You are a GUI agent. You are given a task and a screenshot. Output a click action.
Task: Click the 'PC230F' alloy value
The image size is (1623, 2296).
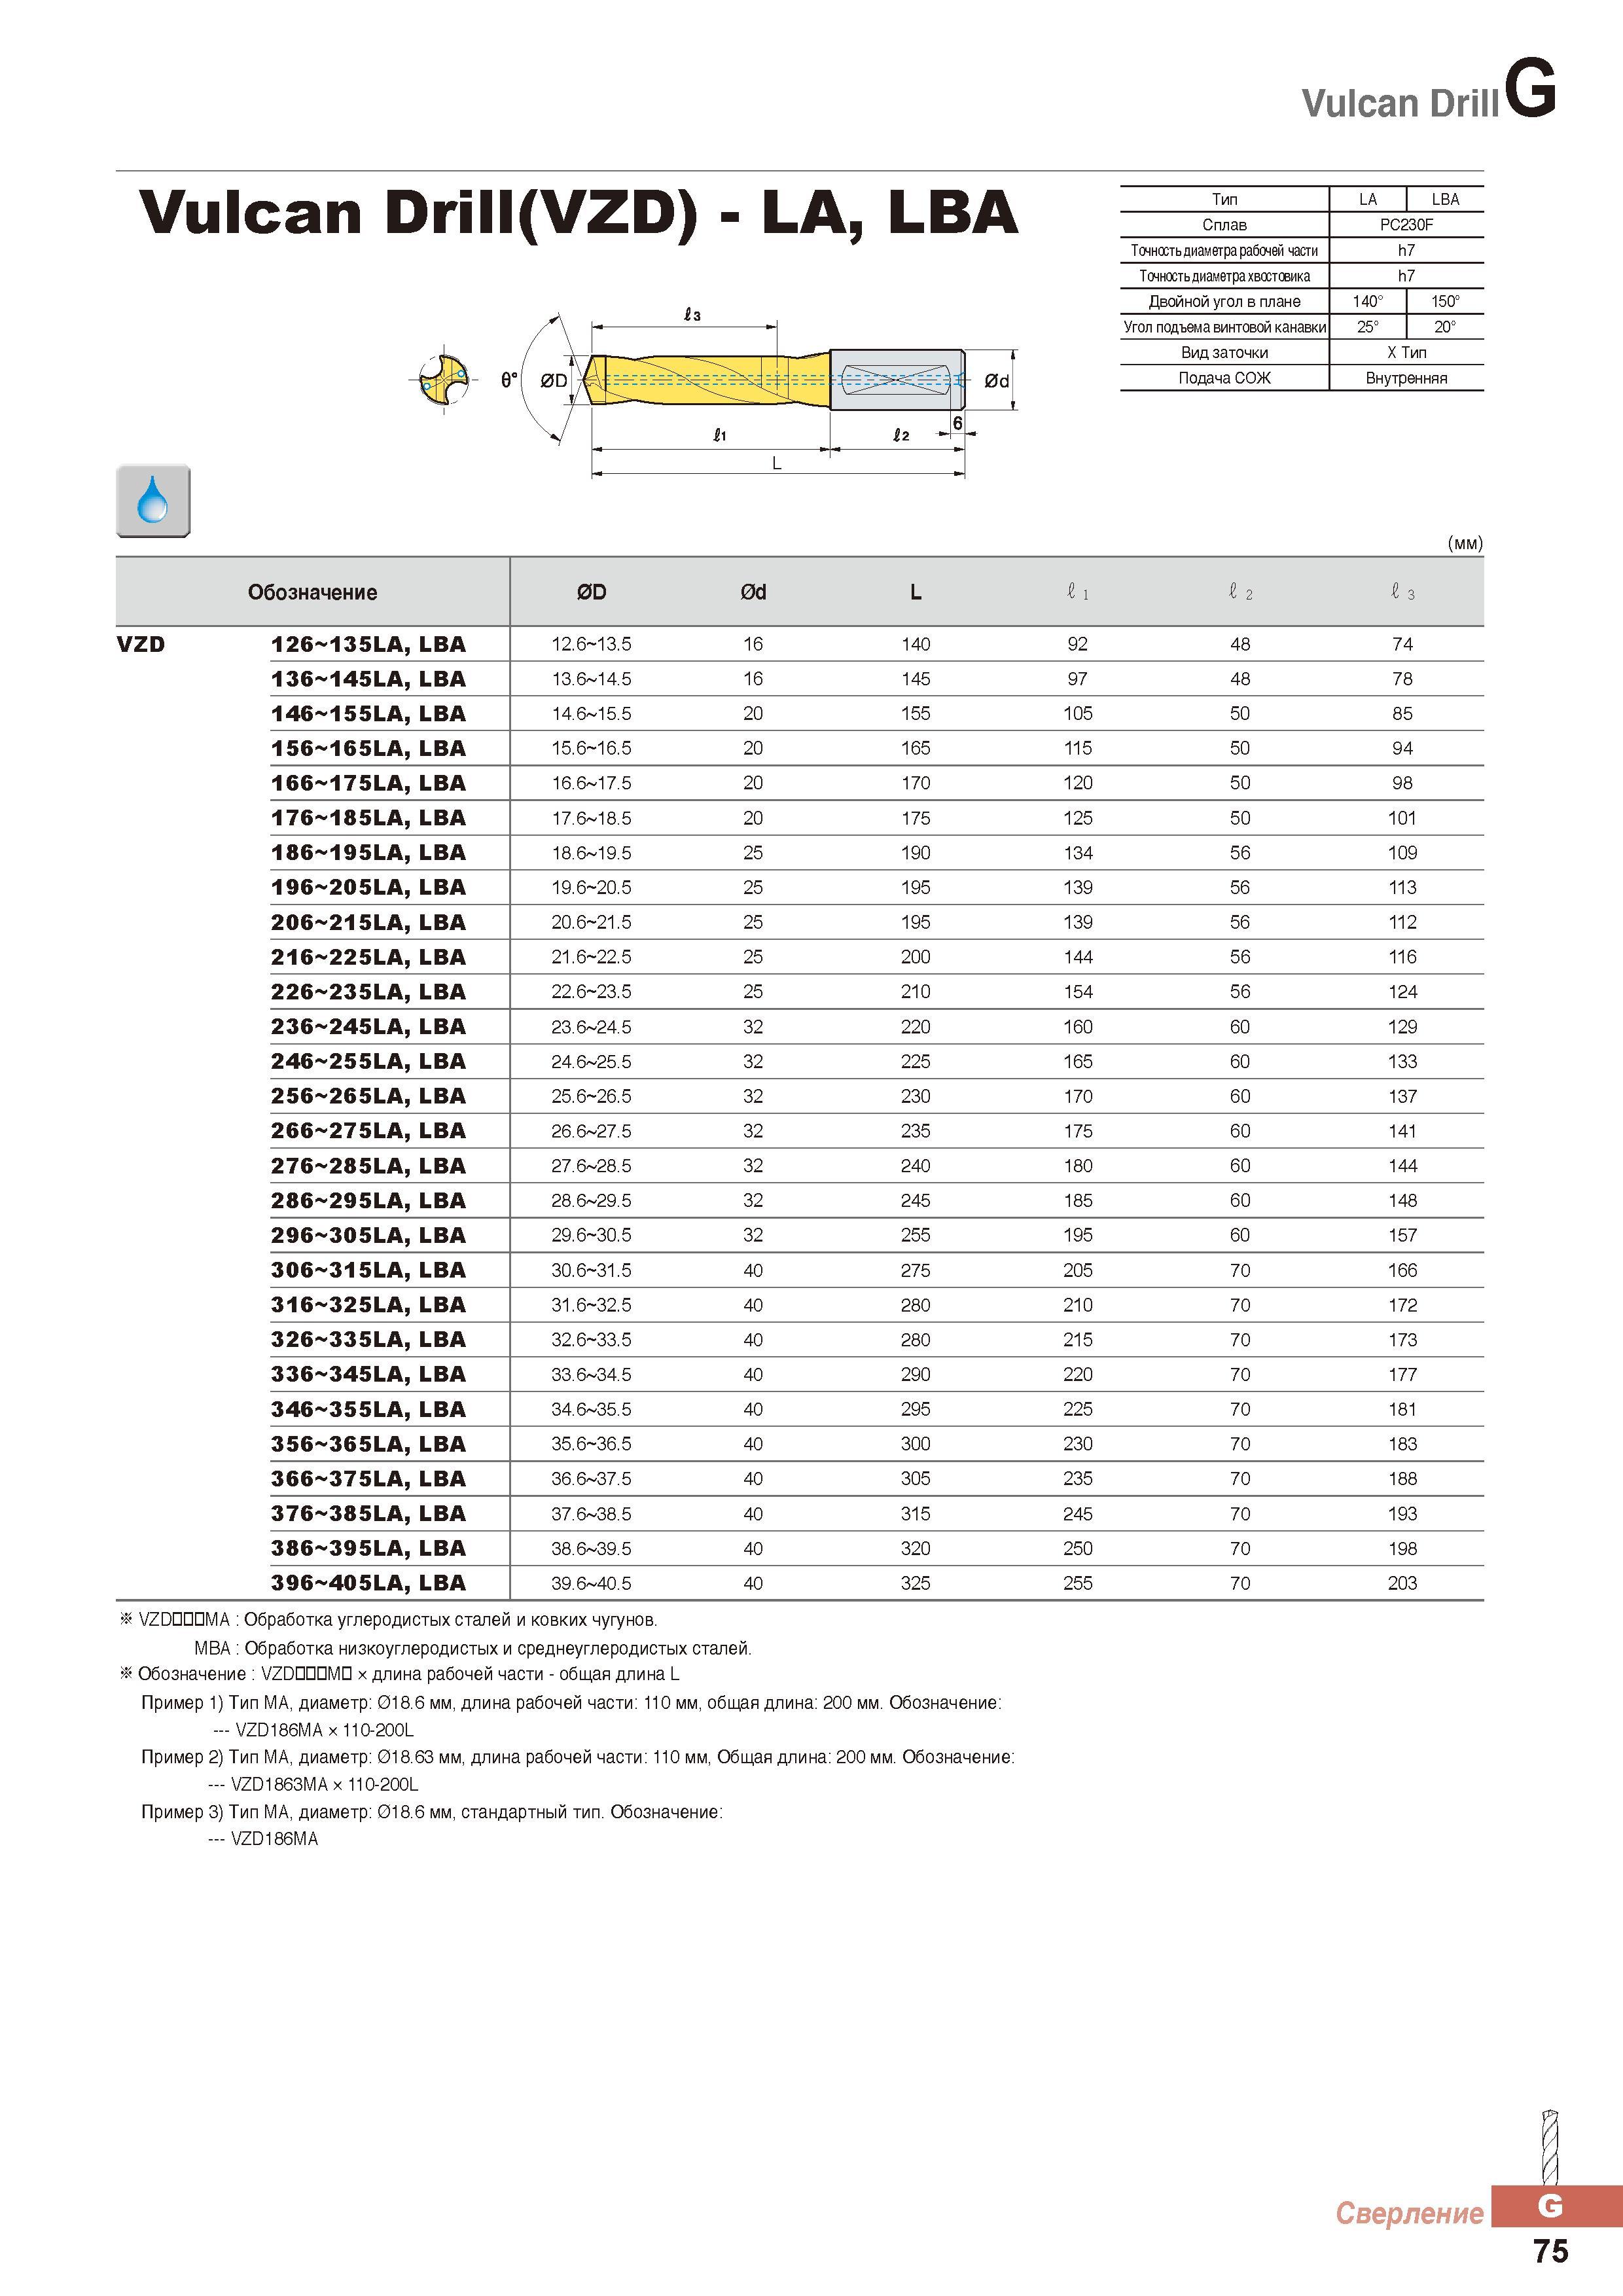tap(1406, 225)
